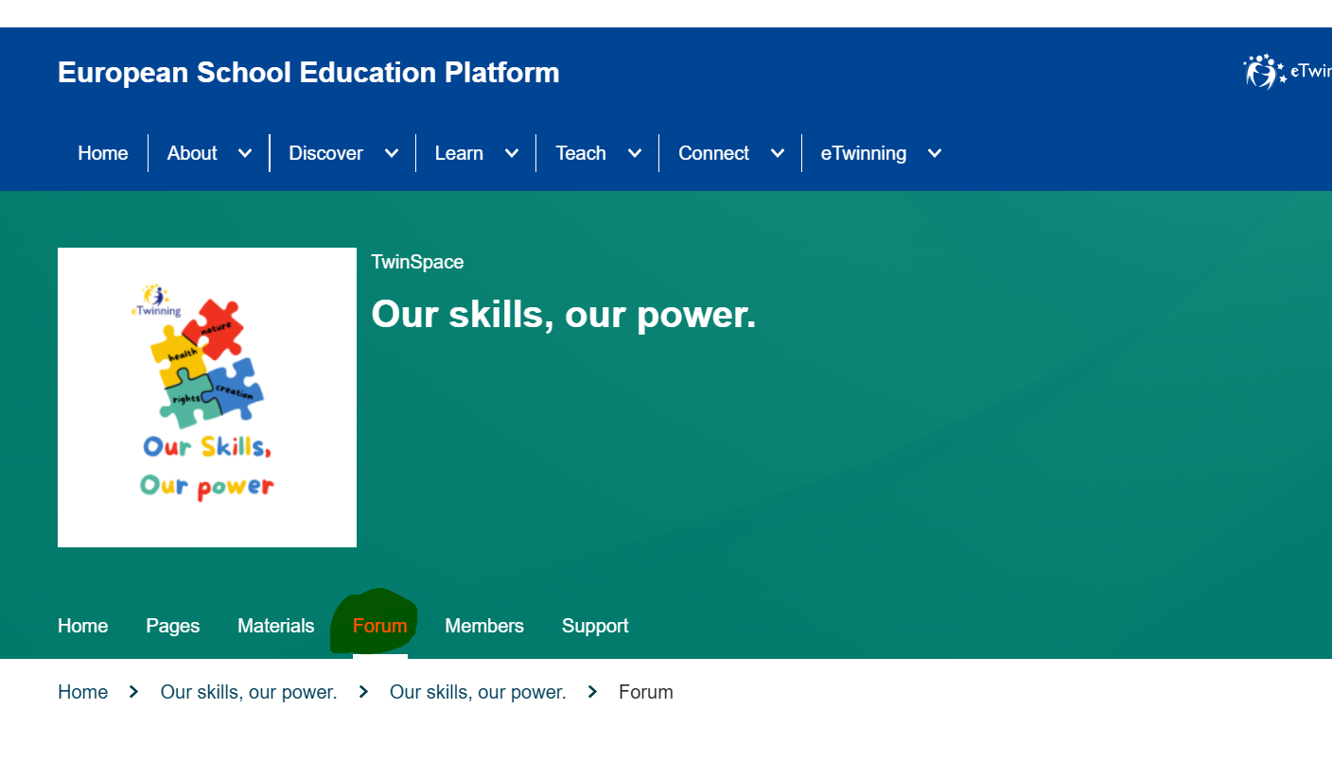
Task: Switch to the Members tab
Action: pos(484,626)
